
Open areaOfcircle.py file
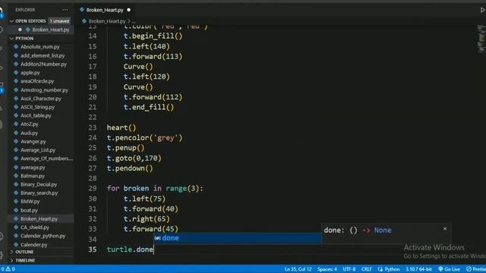(37, 81)
